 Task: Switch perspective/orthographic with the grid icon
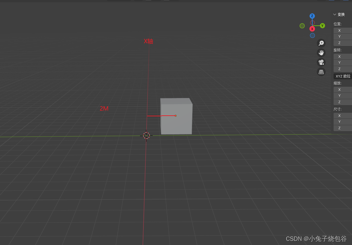pos(321,72)
